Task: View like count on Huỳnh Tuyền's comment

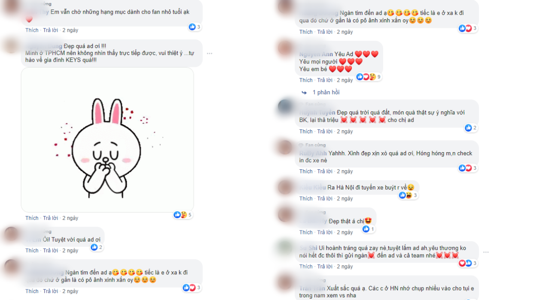Action: [x=471, y=128]
